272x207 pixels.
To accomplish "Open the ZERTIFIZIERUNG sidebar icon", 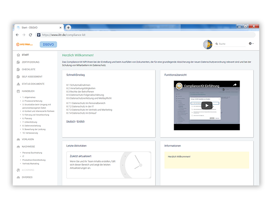I will 18,62.
